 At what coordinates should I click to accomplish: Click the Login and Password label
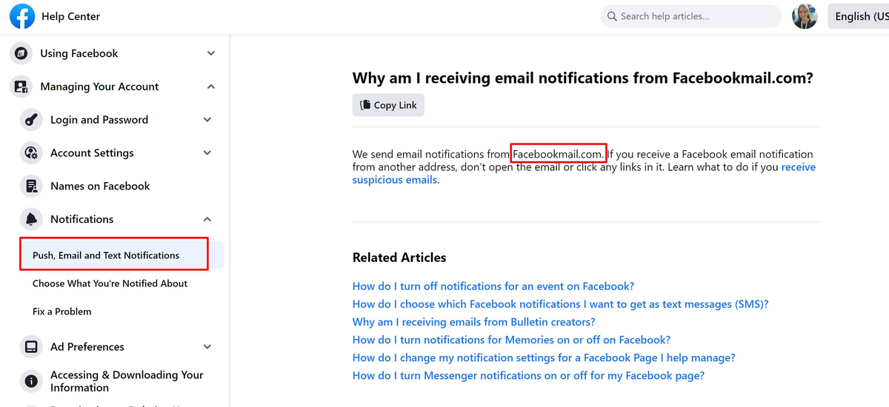(99, 120)
